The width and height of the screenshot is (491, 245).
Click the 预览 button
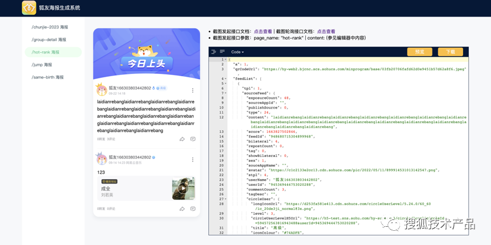(419, 52)
